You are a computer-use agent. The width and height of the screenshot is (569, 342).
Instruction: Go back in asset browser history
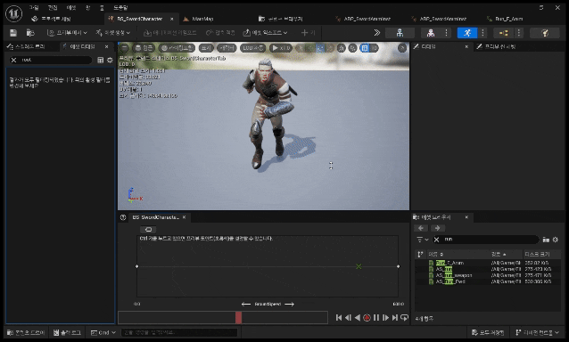[421, 228]
